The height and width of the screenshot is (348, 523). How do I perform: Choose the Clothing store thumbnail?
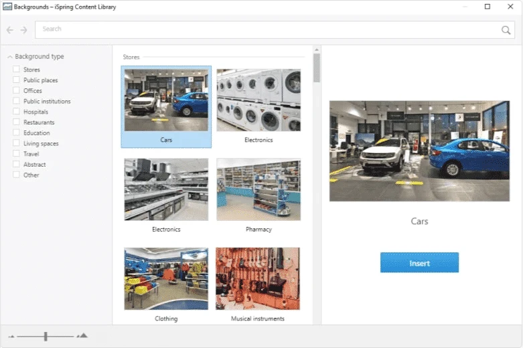pyautogui.click(x=166, y=278)
